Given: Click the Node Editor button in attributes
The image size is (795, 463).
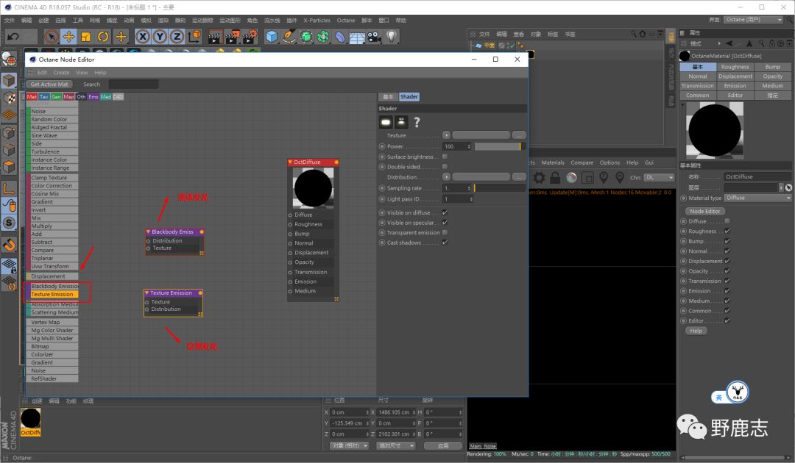Looking at the screenshot, I should 704,211.
